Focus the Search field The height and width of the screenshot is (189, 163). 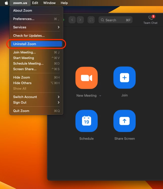115,20
